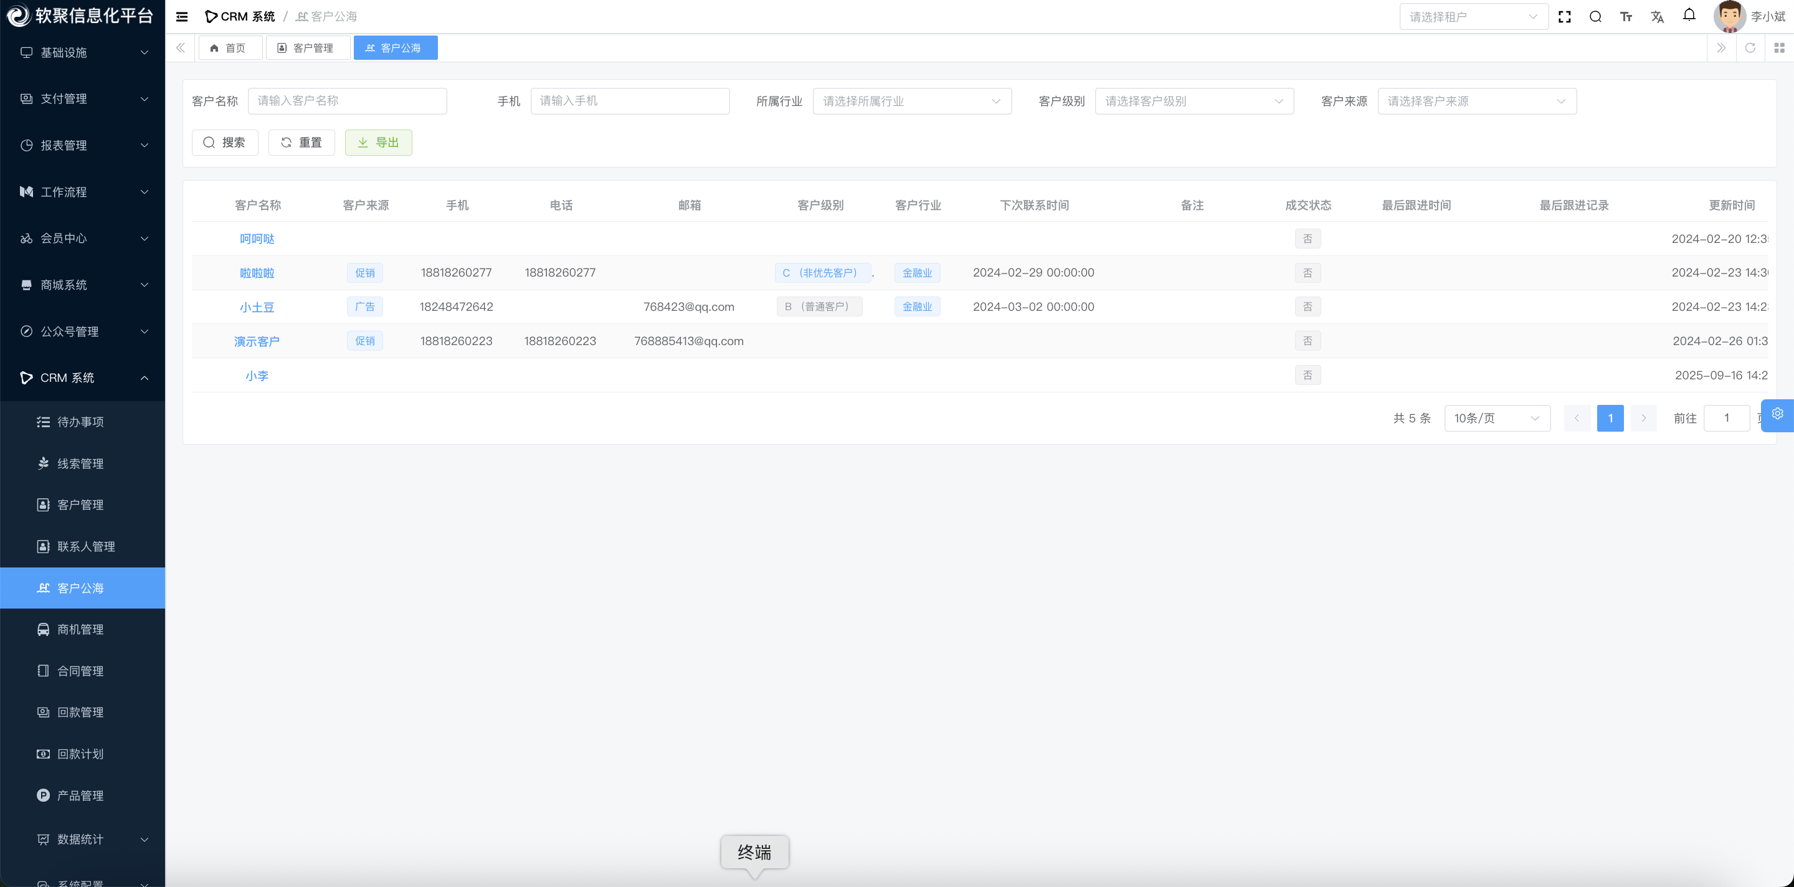Open the 所属行业 industry dropdown

tap(911, 102)
